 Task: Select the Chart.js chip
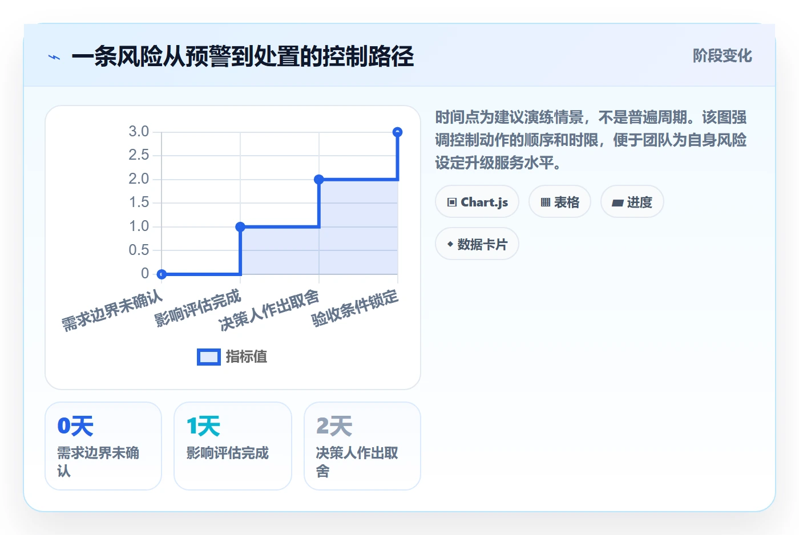tap(477, 202)
